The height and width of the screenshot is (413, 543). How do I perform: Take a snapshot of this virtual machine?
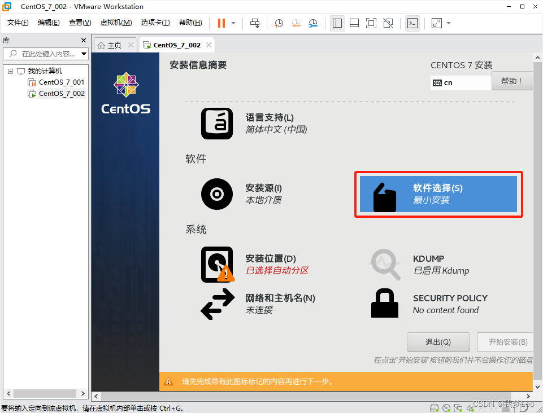(279, 23)
